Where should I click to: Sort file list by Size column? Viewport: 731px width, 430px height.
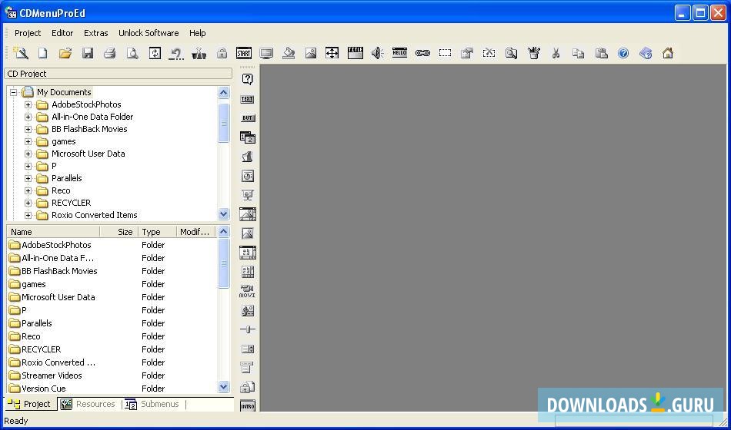tap(118, 232)
